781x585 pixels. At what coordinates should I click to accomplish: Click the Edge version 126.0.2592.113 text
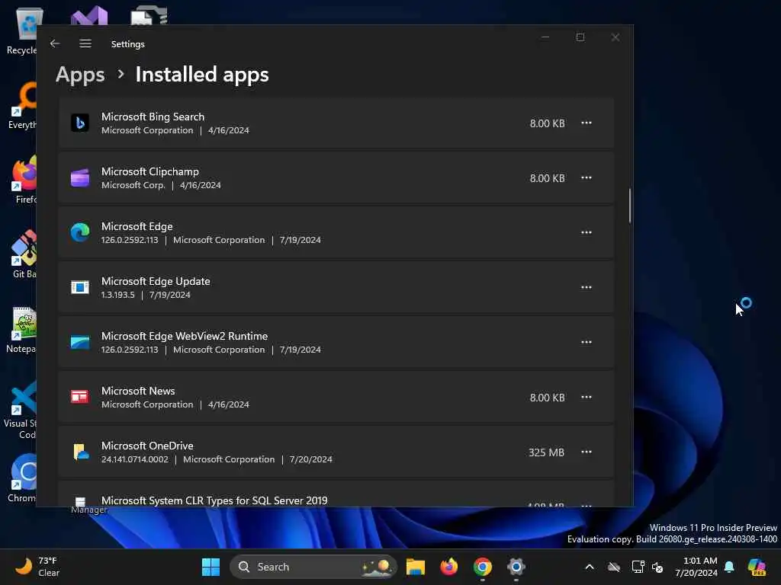coord(130,240)
